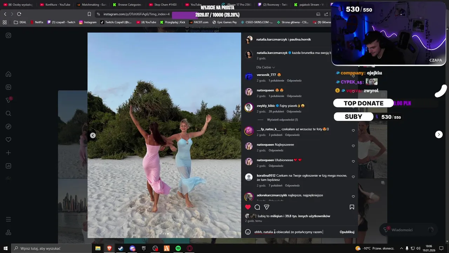The height and width of the screenshot is (253, 449).
Task: Open FACEIT.com bookmark
Action: point(199,22)
